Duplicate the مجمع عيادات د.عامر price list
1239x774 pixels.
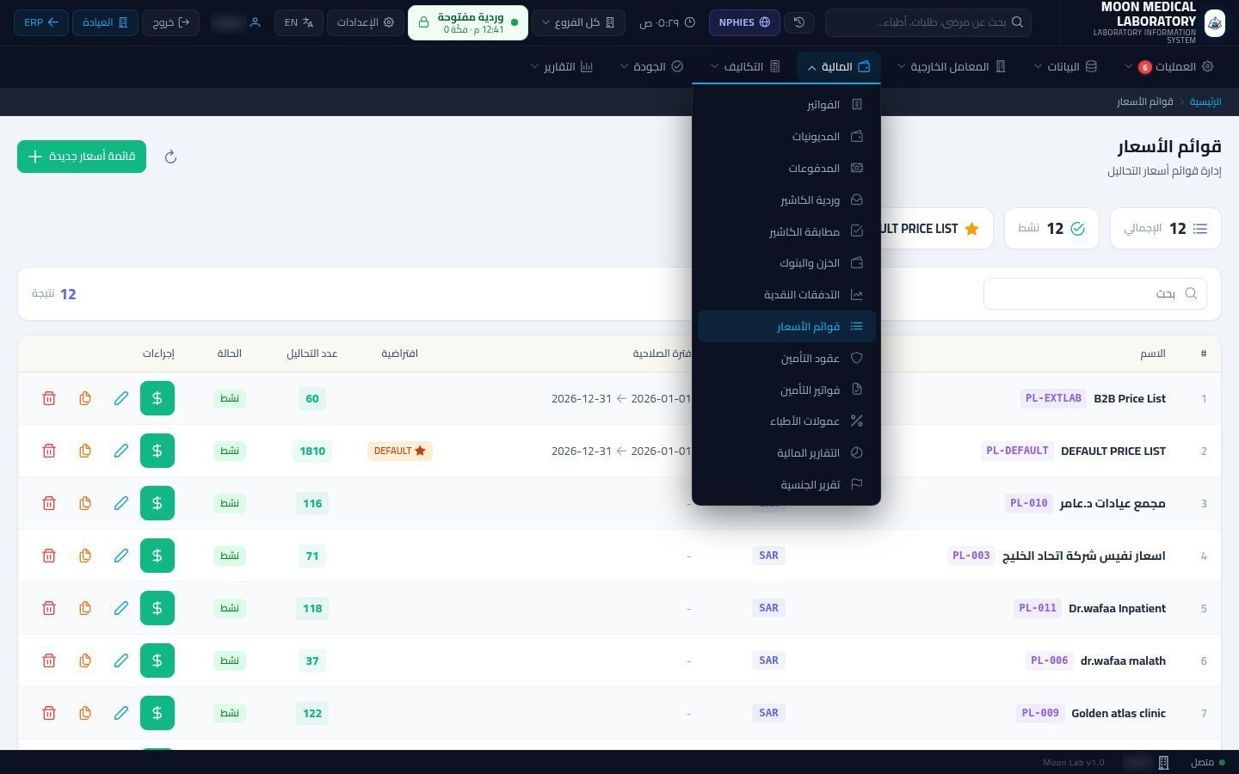[x=85, y=503]
